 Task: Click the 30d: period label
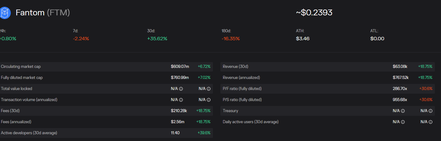151,31
